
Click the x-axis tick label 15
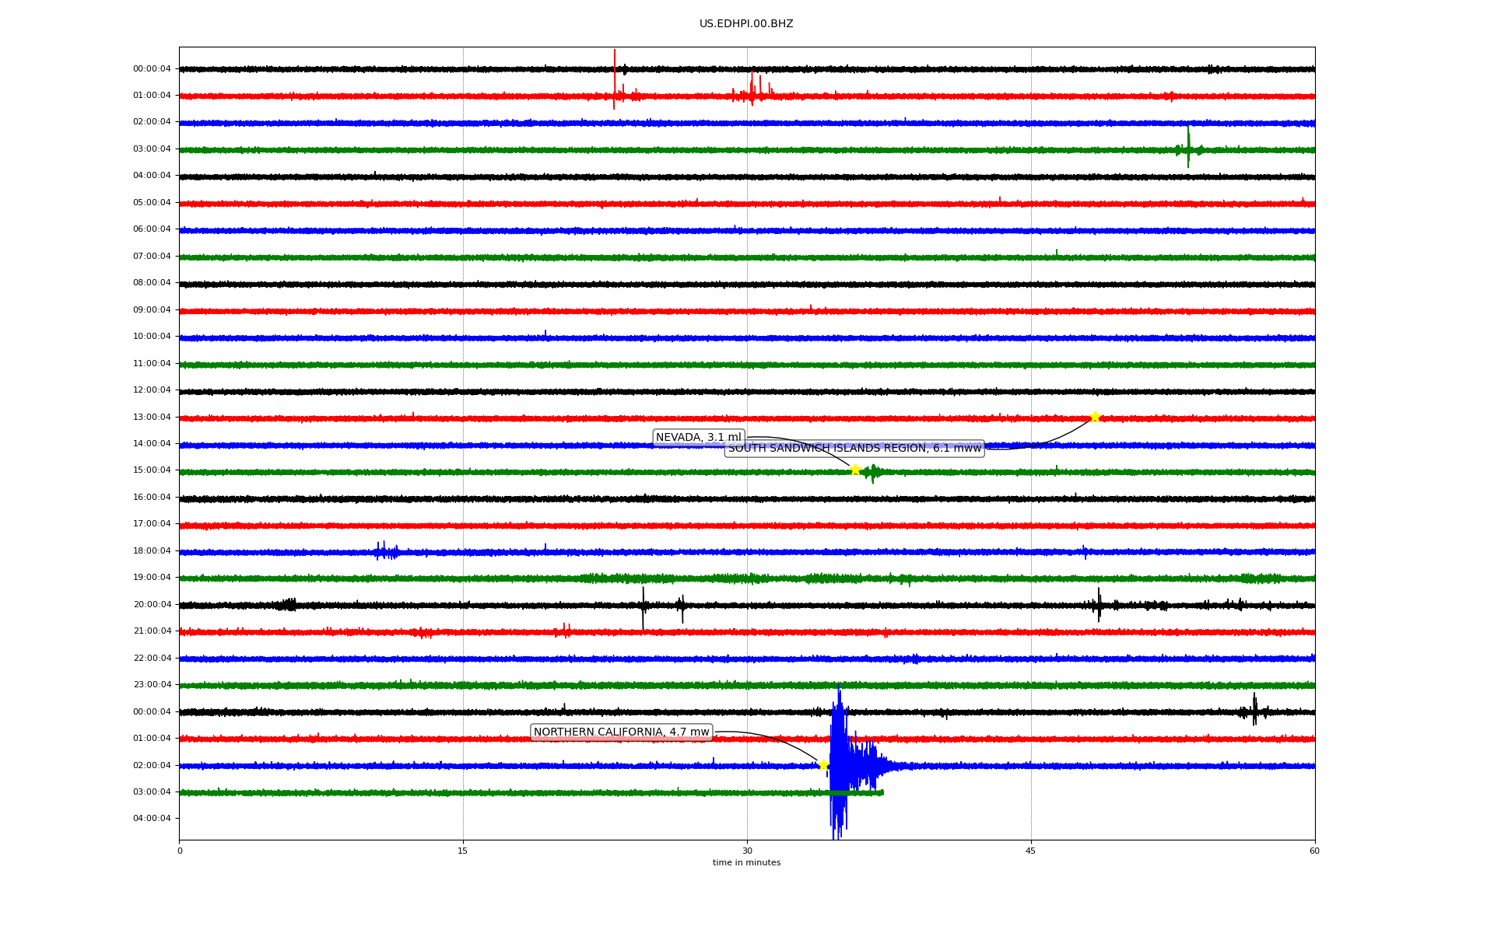pos(463,851)
